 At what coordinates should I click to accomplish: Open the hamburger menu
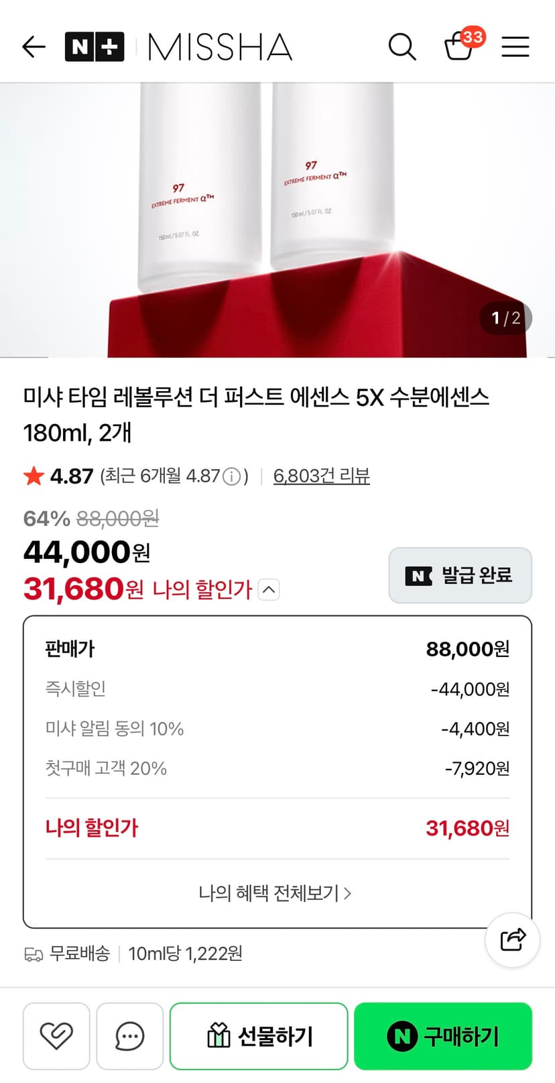[x=515, y=47]
